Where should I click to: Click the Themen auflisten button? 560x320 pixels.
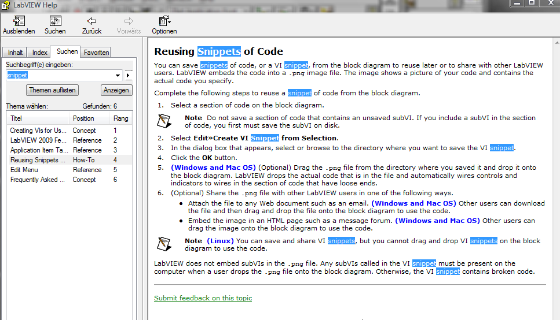pos(52,90)
